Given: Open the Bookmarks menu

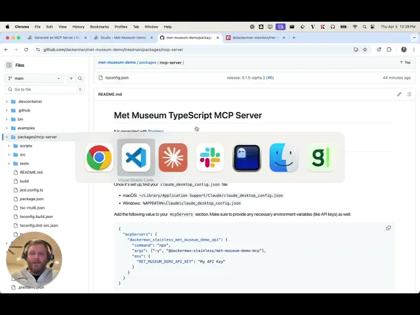Looking at the screenshot, I should [99, 27].
